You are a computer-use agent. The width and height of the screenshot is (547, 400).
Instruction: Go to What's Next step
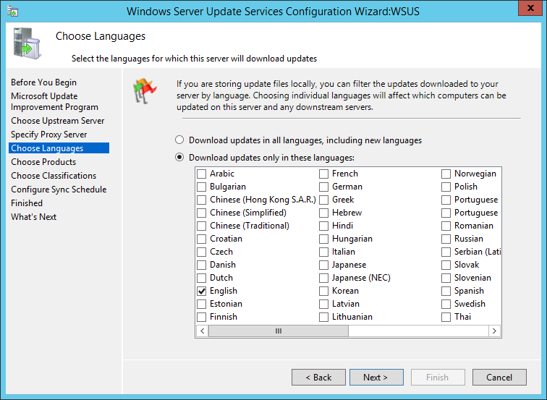[x=33, y=216]
